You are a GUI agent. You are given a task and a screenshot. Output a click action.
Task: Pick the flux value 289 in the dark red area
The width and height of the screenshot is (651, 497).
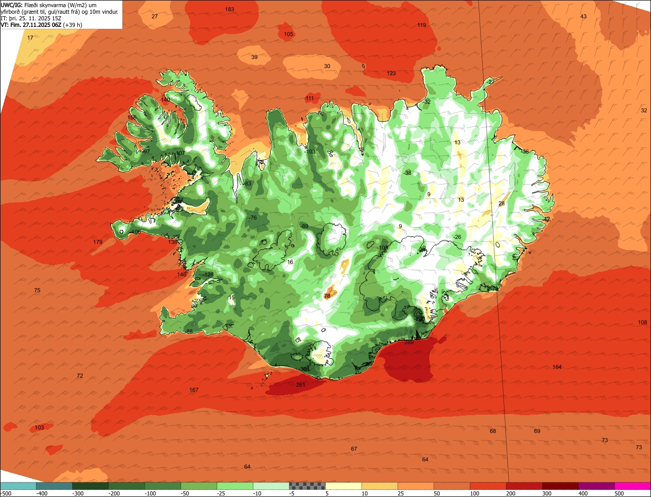409,342
